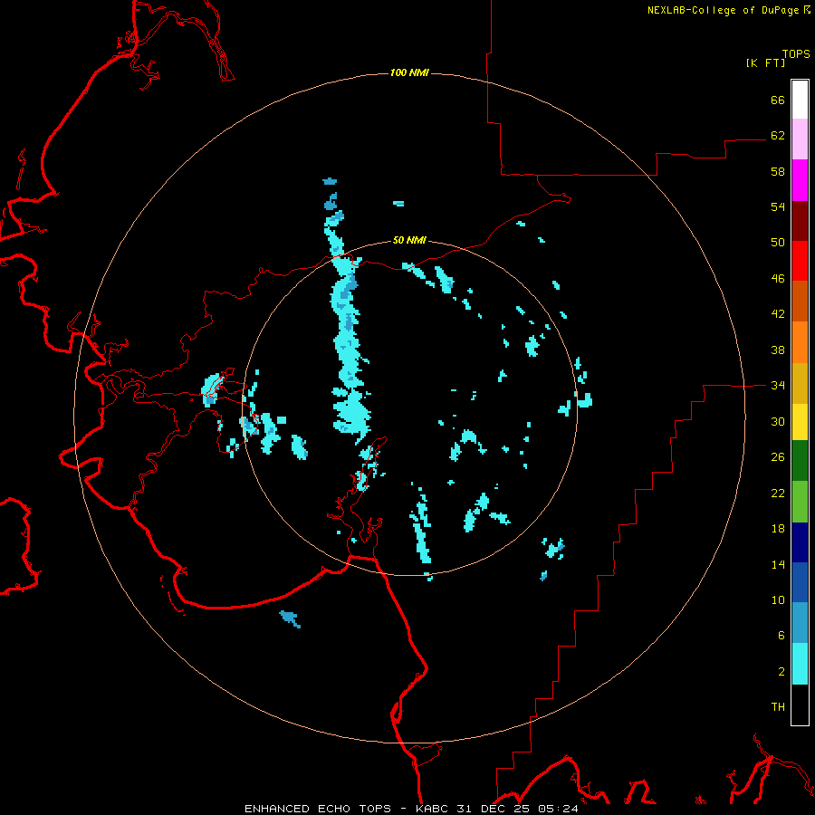Click the orange 38-42 kft swatch
The height and width of the screenshot is (815, 815).
click(x=800, y=342)
